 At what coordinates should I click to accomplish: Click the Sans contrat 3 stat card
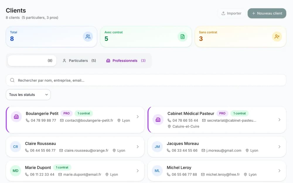[241, 37]
